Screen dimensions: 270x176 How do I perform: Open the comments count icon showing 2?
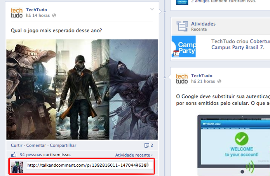point(149,145)
